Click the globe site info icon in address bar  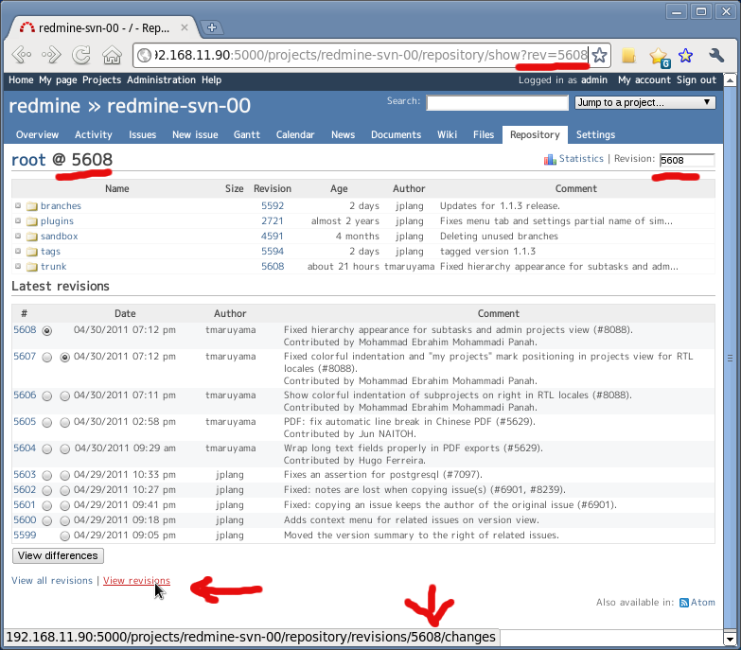[144, 55]
